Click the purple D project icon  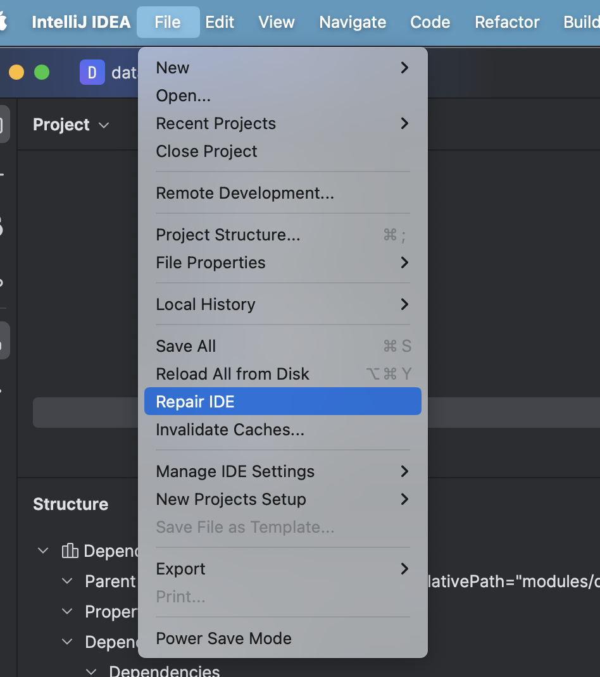pyautogui.click(x=92, y=73)
